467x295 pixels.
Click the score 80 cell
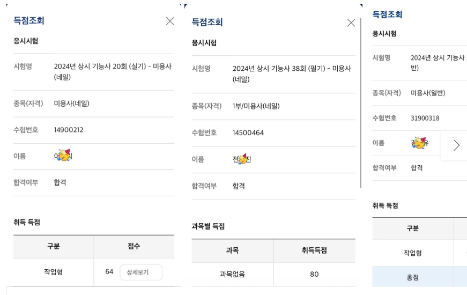pos(315,275)
